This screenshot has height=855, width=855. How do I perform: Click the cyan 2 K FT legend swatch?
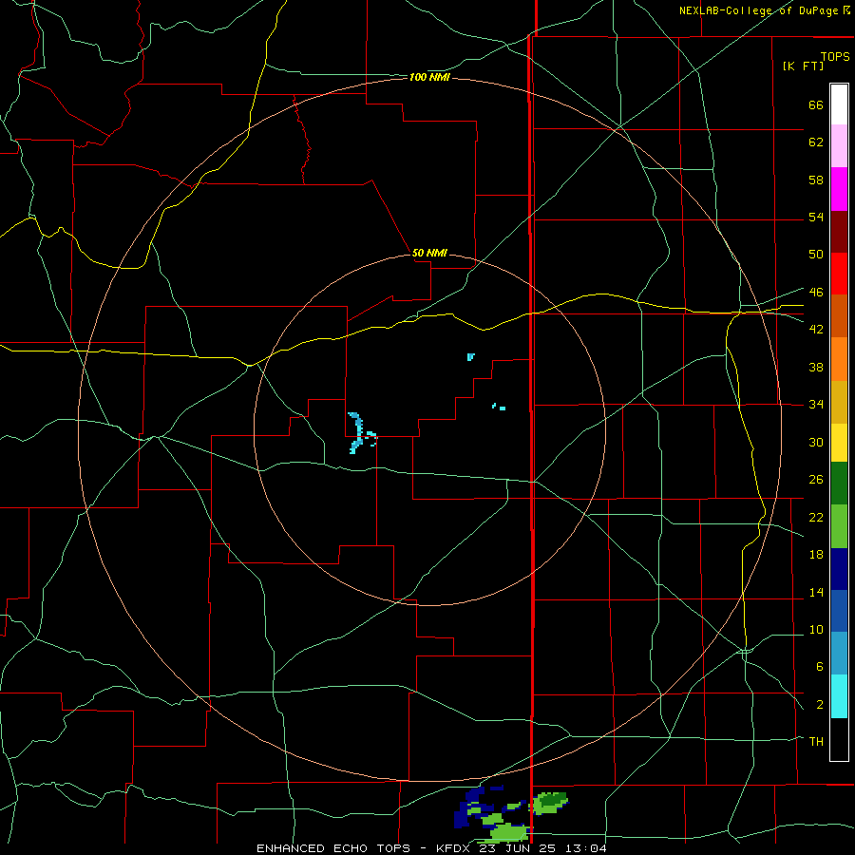tap(839, 696)
